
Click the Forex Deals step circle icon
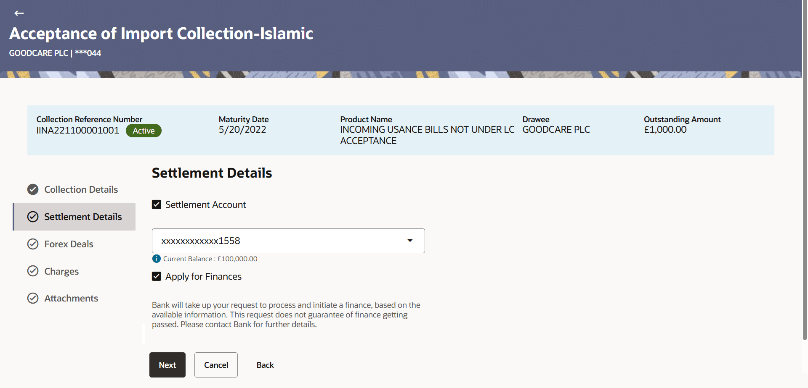33,244
